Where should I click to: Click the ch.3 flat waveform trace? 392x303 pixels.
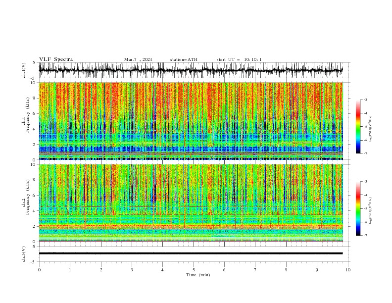191,253
